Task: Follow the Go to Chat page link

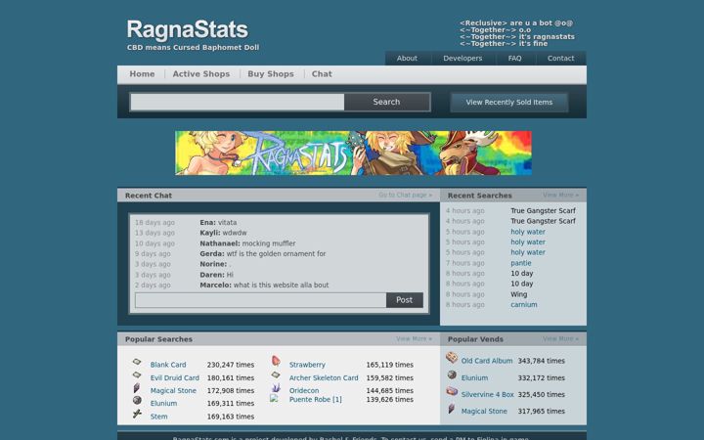Action: click(405, 195)
